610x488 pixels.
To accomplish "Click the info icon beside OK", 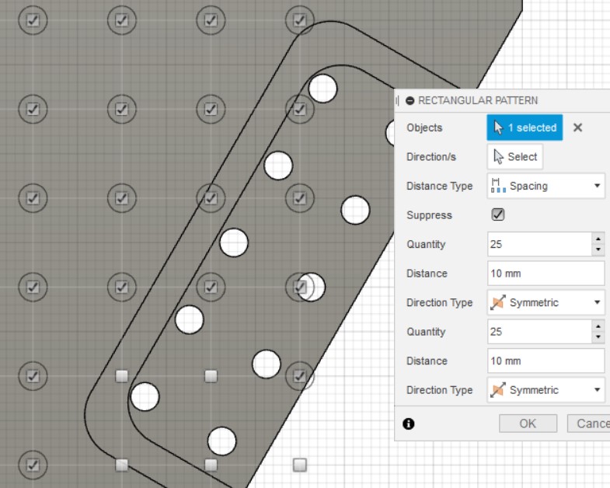I will tap(409, 424).
